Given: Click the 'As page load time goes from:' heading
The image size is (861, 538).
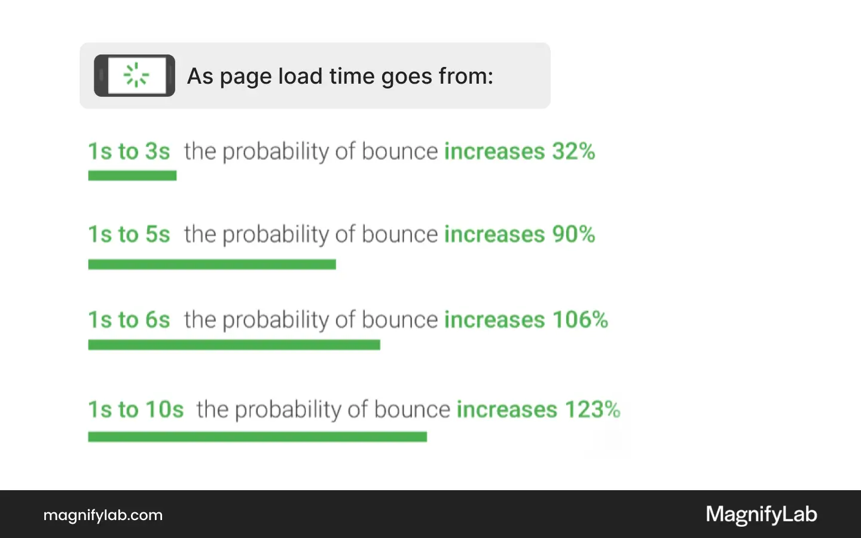Looking at the screenshot, I should tap(340, 77).
